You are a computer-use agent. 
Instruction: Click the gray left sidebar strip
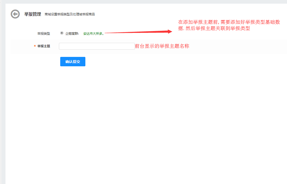click(3, 104)
